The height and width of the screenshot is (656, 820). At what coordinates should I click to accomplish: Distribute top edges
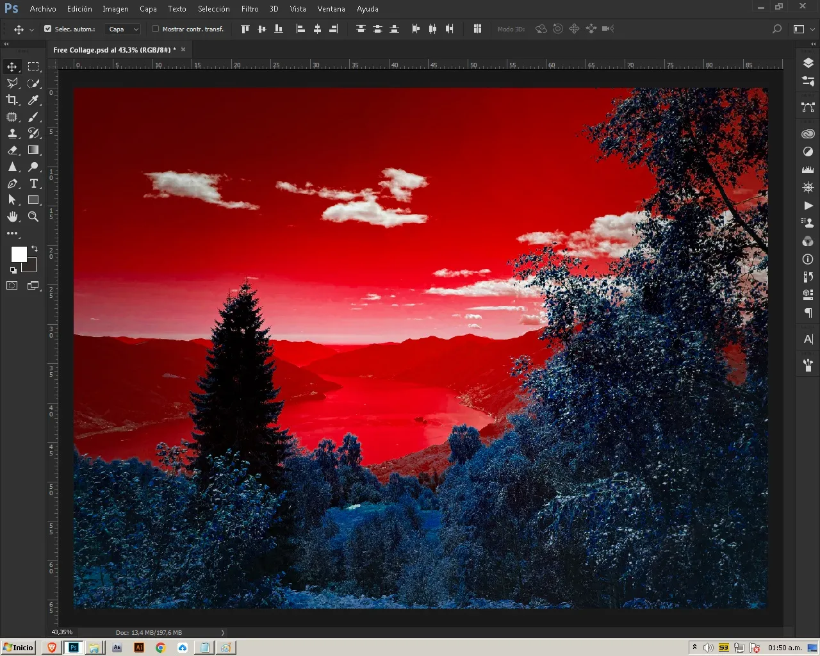(361, 29)
